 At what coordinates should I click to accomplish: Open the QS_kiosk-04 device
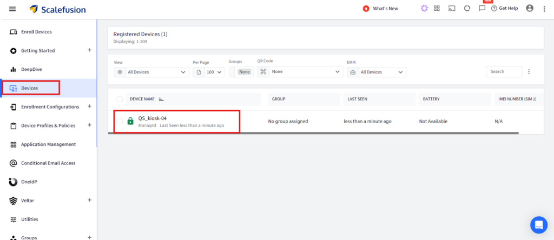pos(152,118)
